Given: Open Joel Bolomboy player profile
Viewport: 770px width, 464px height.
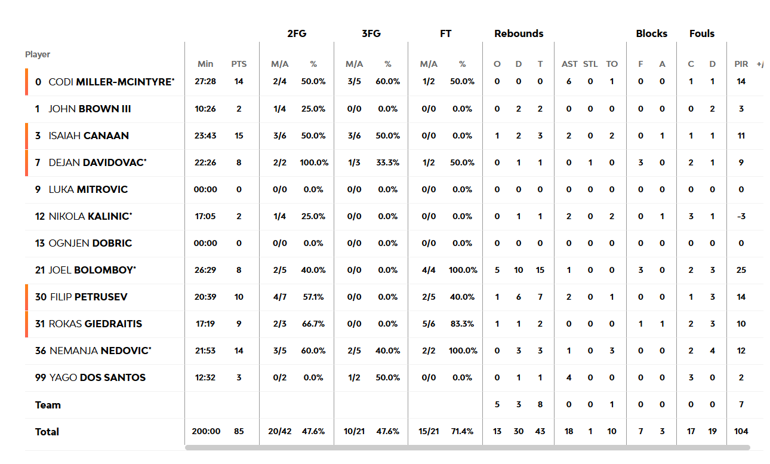Looking at the screenshot, I should pyautogui.click(x=93, y=270).
